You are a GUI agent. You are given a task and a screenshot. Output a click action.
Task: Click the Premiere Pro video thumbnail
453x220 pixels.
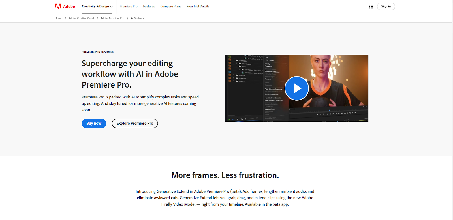click(x=296, y=88)
